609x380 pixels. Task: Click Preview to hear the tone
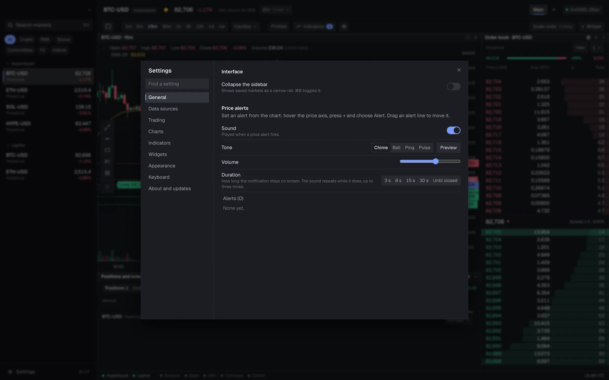448,148
